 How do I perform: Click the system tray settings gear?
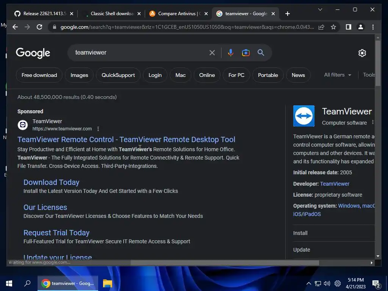pyautogui.click(x=338, y=283)
